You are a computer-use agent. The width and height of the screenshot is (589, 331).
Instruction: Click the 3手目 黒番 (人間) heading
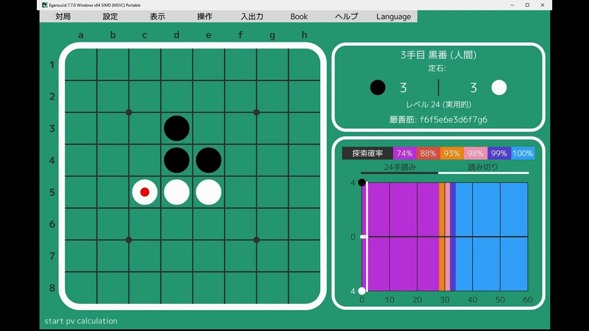point(439,55)
